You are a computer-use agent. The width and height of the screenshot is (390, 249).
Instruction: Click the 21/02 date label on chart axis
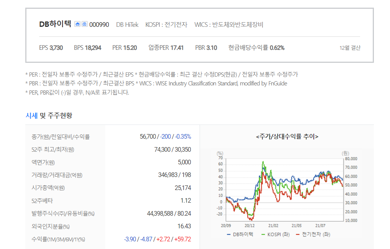(x=273, y=226)
